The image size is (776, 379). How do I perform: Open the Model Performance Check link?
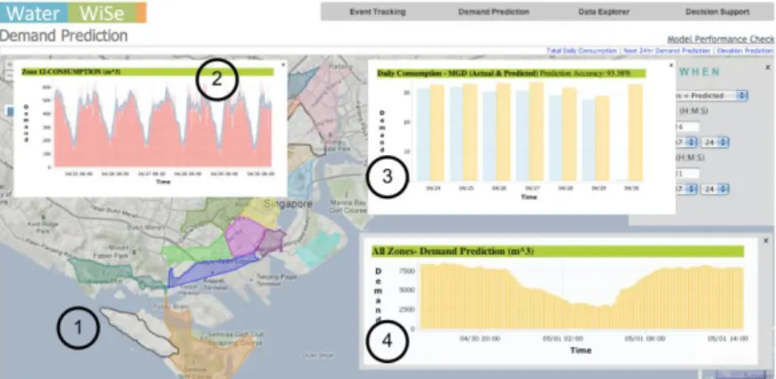pyautogui.click(x=720, y=39)
